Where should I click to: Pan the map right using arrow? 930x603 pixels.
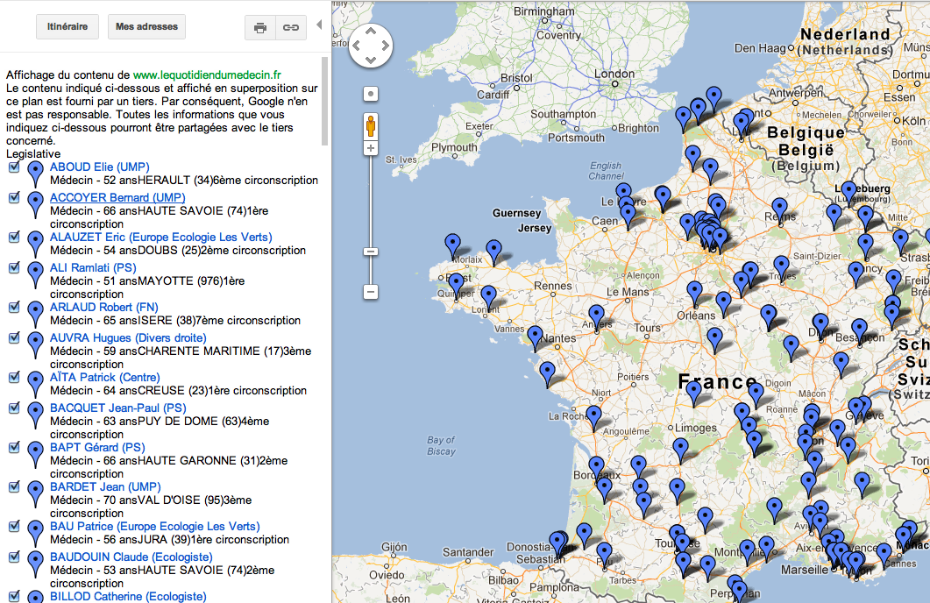tap(385, 46)
